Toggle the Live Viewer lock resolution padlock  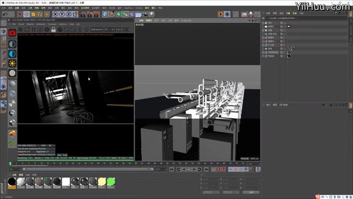point(54,29)
